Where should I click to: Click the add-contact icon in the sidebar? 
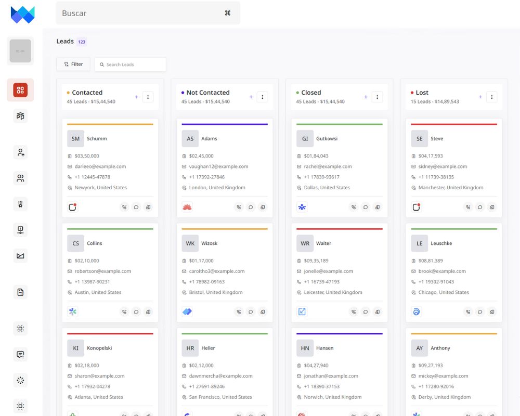pyautogui.click(x=20, y=152)
